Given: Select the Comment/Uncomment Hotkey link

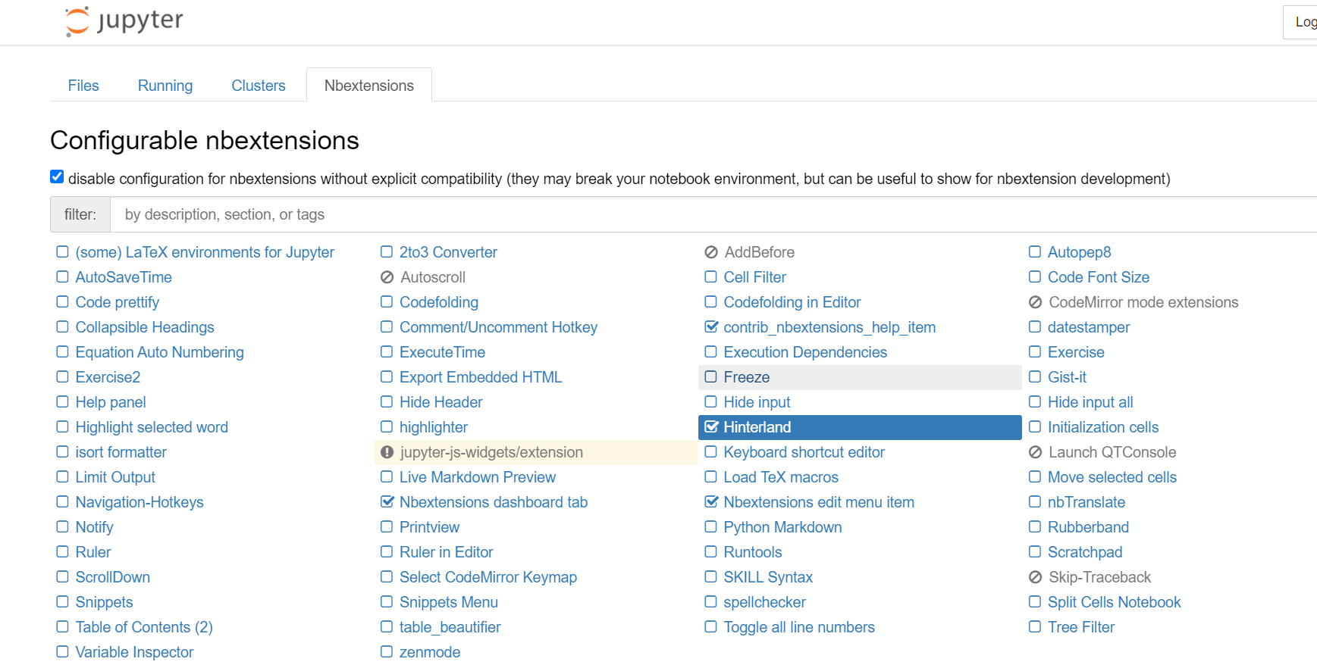Looking at the screenshot, I should pos(498,327).
